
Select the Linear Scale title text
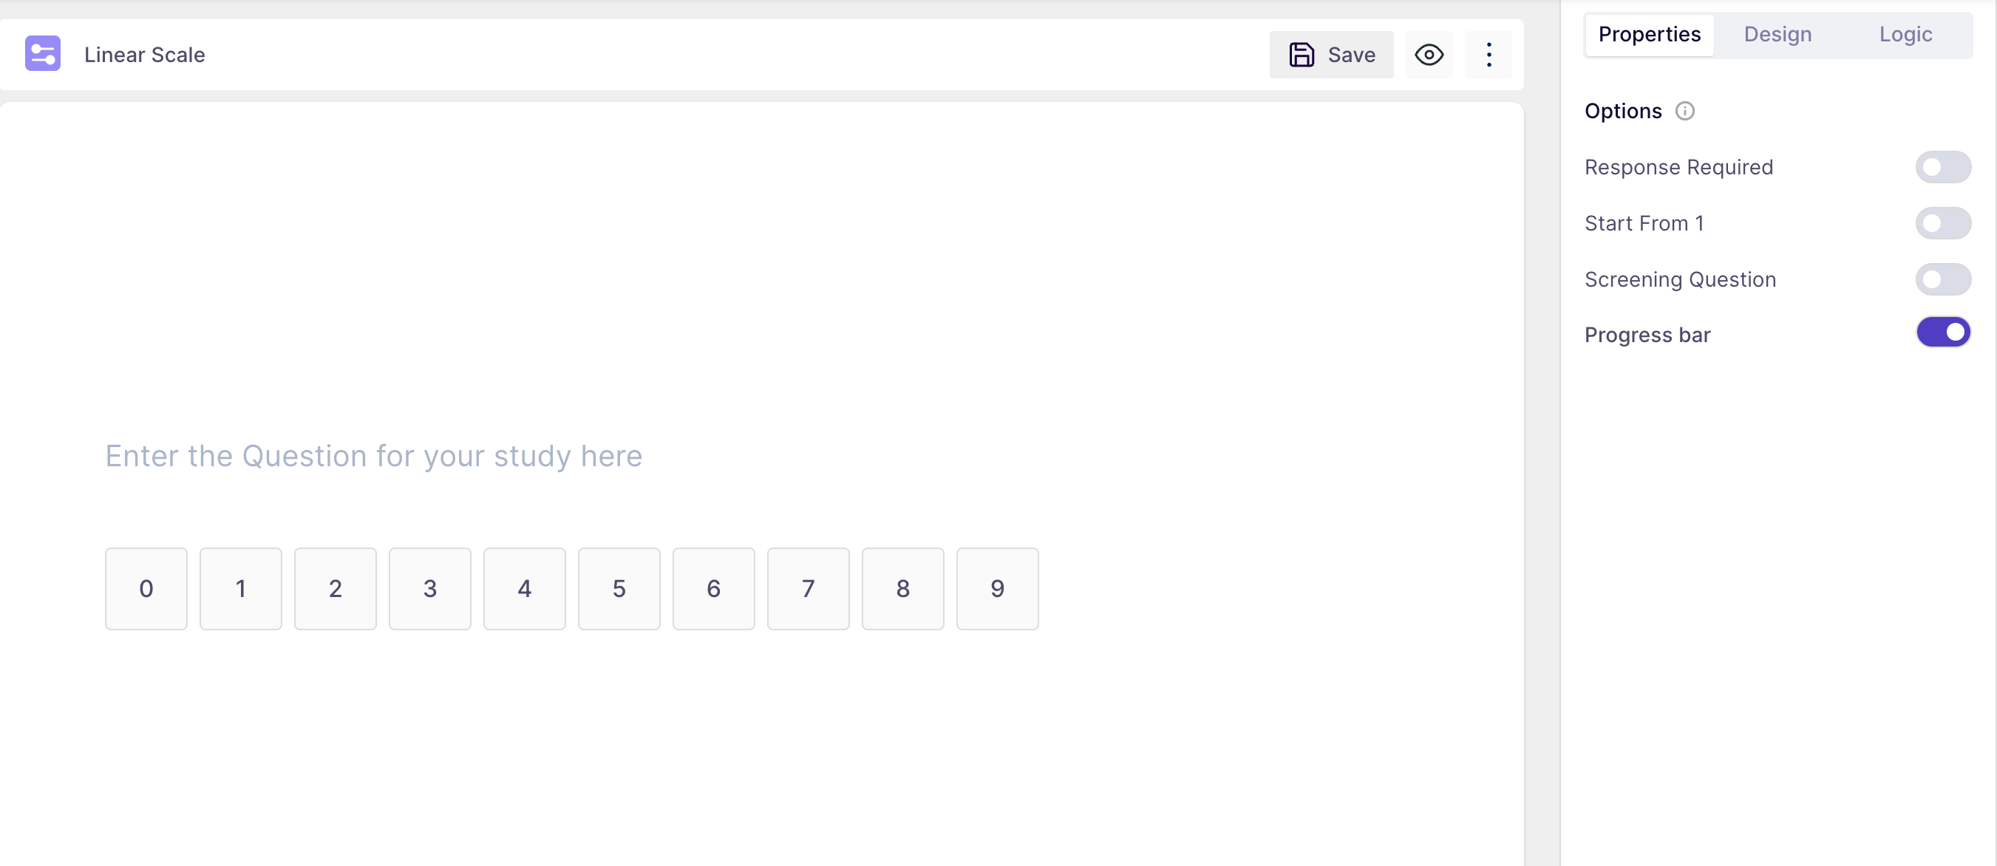(145, 55)
